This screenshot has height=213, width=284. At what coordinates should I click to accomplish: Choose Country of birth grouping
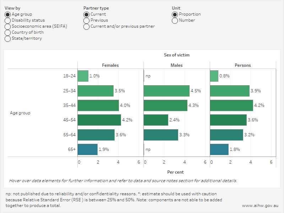tap(7, 32)
